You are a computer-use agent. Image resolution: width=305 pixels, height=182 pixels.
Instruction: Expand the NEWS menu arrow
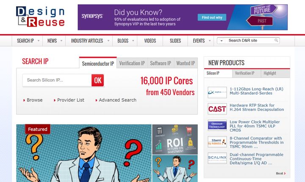tap(61, 41)
